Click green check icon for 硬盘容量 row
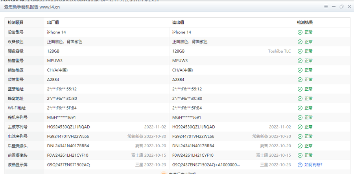This screenshot has width=354, height=174. click(300, 51)
